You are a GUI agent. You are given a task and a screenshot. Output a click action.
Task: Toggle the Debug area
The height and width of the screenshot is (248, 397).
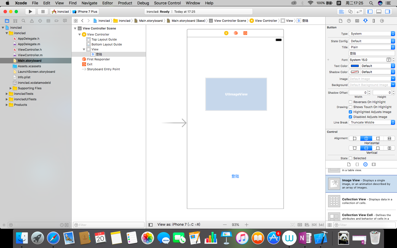coord(379,12)
